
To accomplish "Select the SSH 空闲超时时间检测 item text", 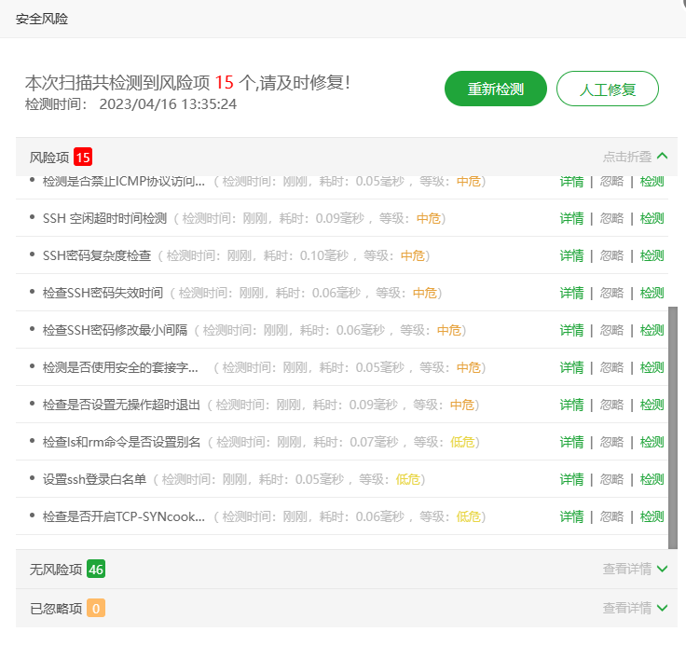I will tap(104, 218).
